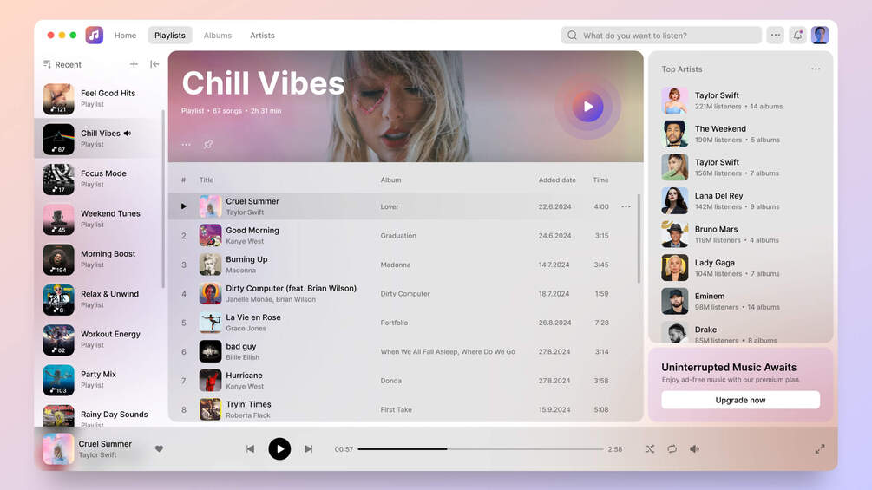This screenshot has height=490, width=872.
Task: Click now-playing Cruel Summer cover art
Action: coord(58,449)
